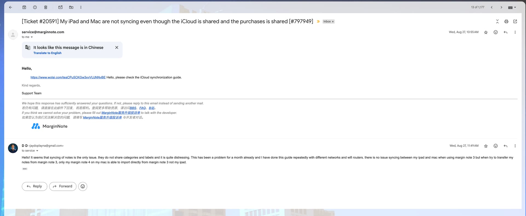Go back to inbox list
526x216 pixels.
pos(10,7)
